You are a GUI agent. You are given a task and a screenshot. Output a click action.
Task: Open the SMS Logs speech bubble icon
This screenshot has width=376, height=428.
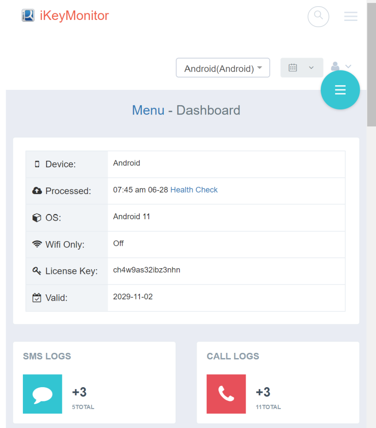[42, 394]
